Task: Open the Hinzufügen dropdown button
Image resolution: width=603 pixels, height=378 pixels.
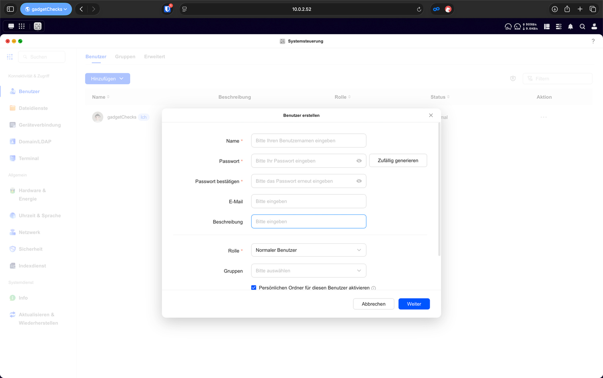Action: pos(107,79)
